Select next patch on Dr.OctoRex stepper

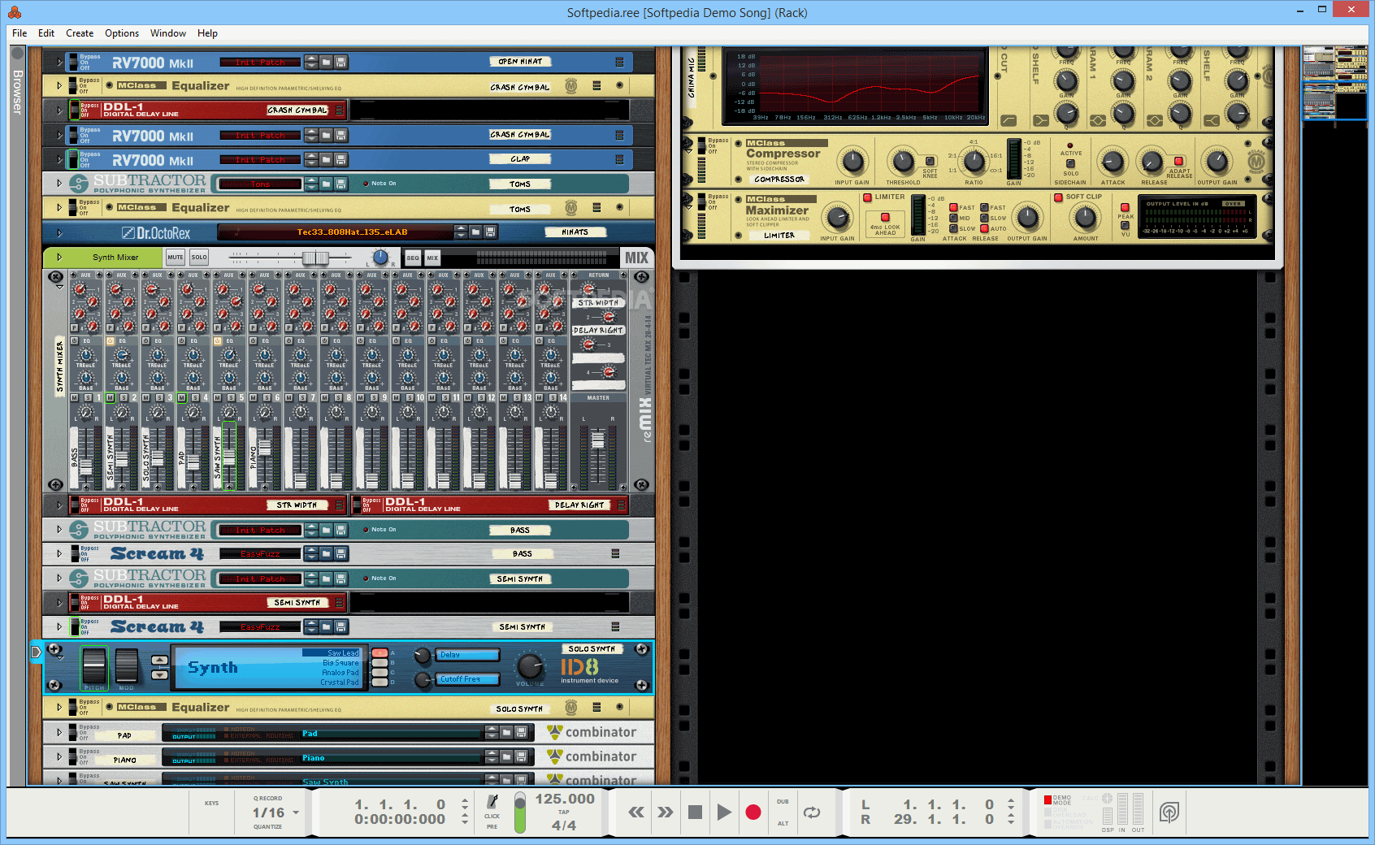point(462,236)
